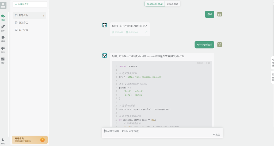Click the 开通会员 membership banner
The width and height of the screenshot is (274, 146).
[x=30, y=140]
